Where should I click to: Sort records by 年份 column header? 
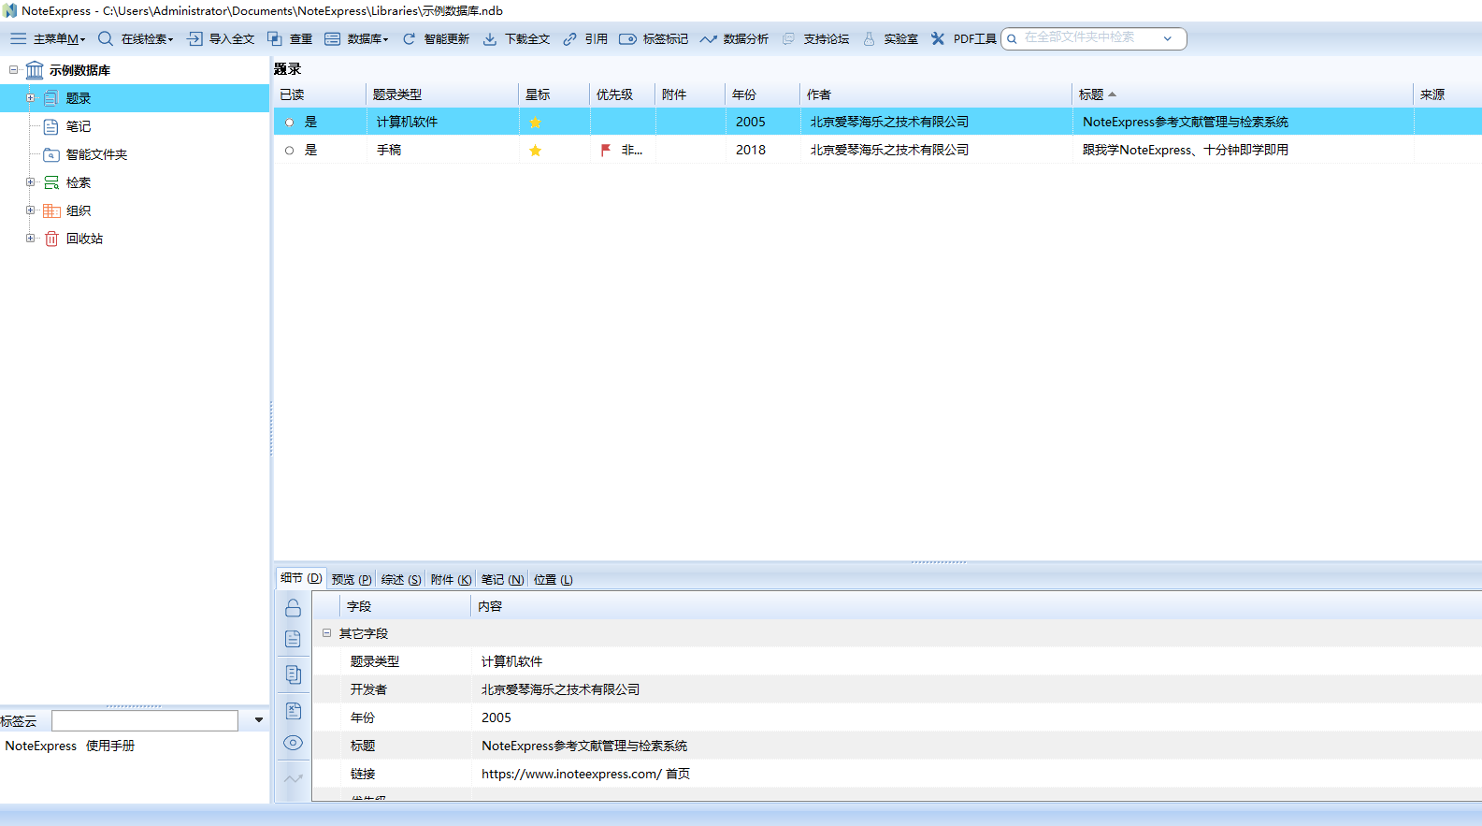(x=744, y=94)
